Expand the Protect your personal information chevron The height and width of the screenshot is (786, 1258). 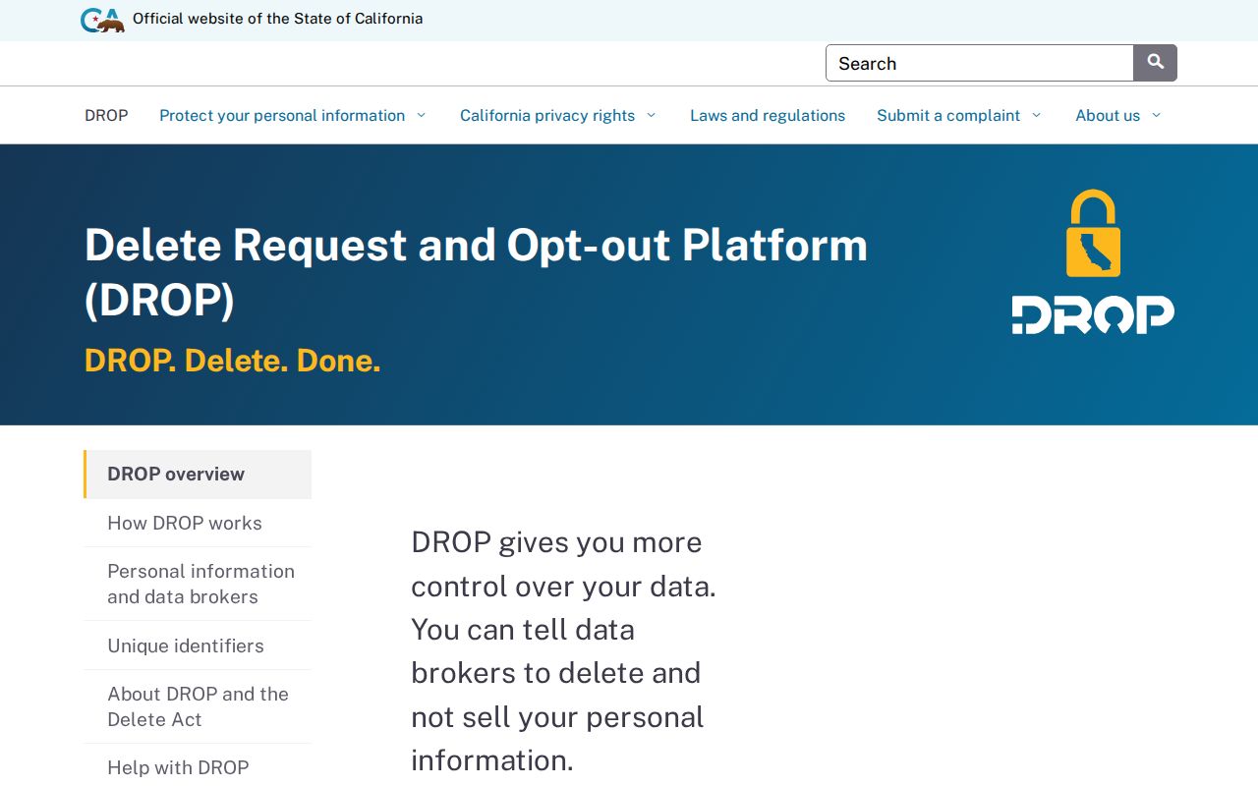(x=421, y=115)
